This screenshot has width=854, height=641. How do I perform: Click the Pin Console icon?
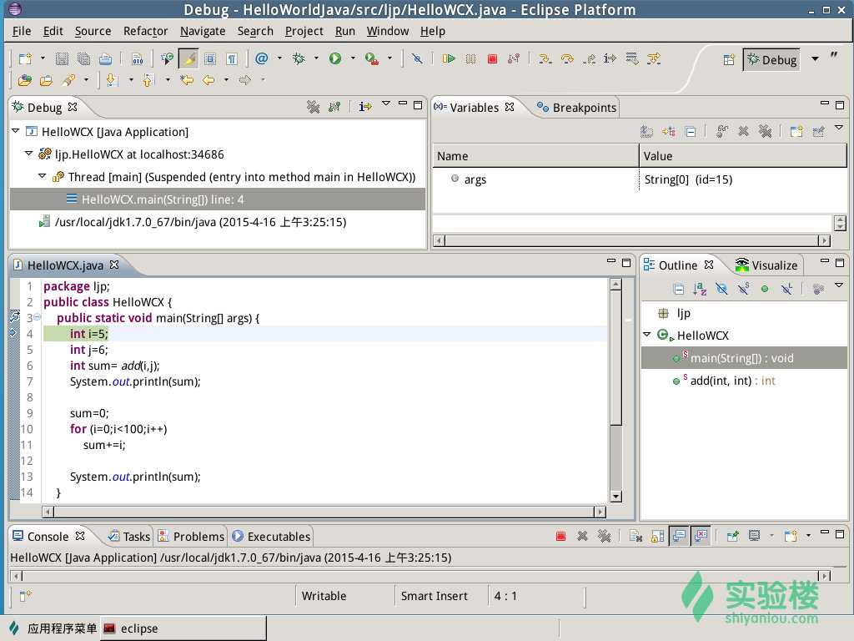[732, 537]
